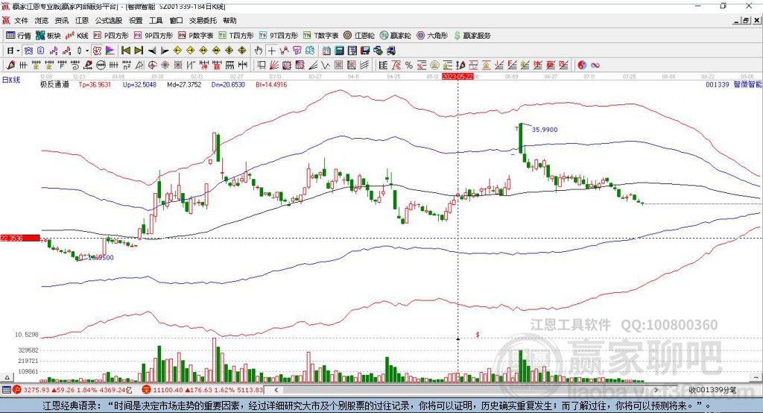Viewport: 763px width, 413px height.
Task: Step chart right with black arrow
Action: click(x=165, y=51)
